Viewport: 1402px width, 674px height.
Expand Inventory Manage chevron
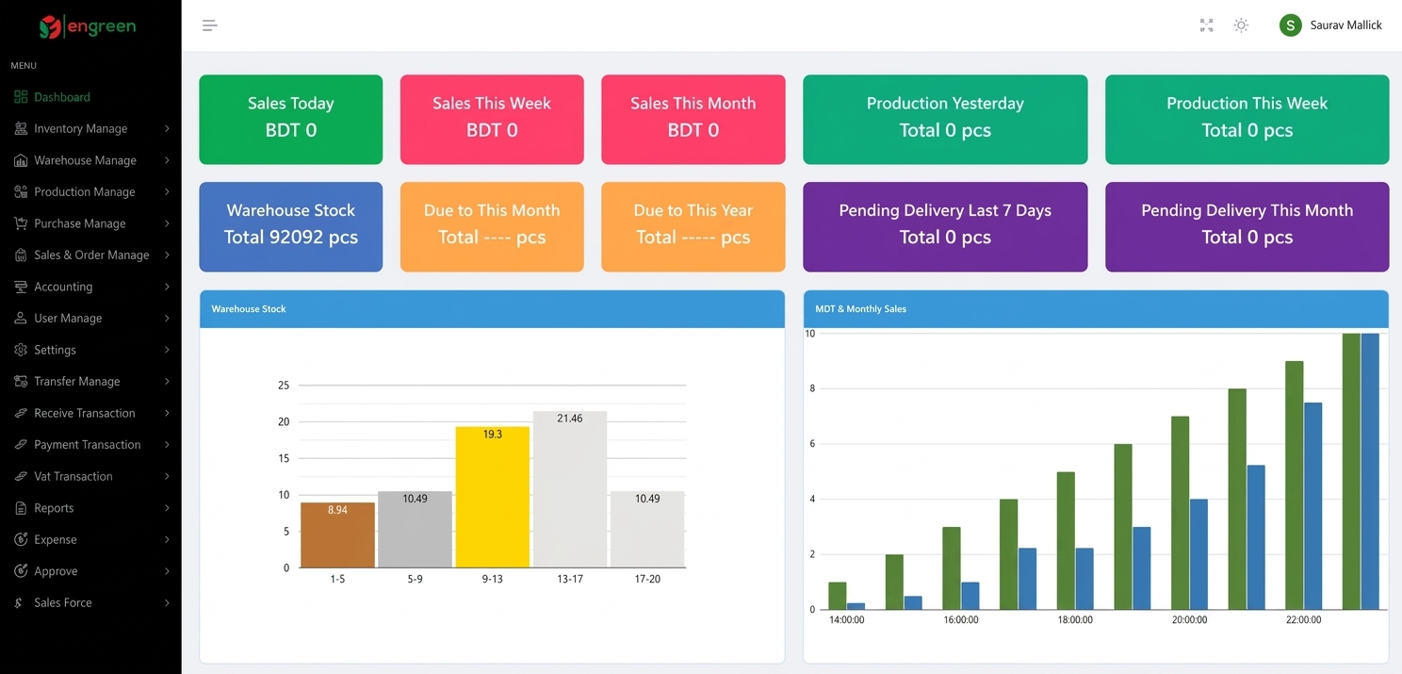point(167,128)
